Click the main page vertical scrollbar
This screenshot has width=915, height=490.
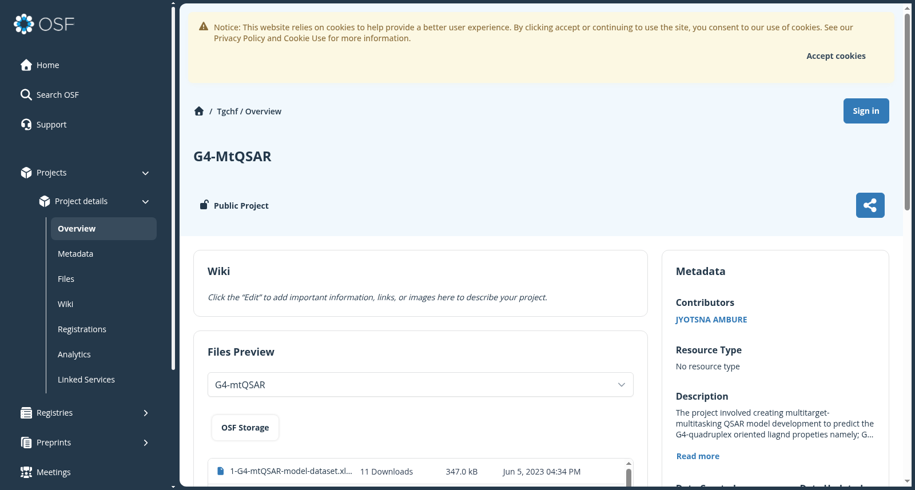(907, 111)
